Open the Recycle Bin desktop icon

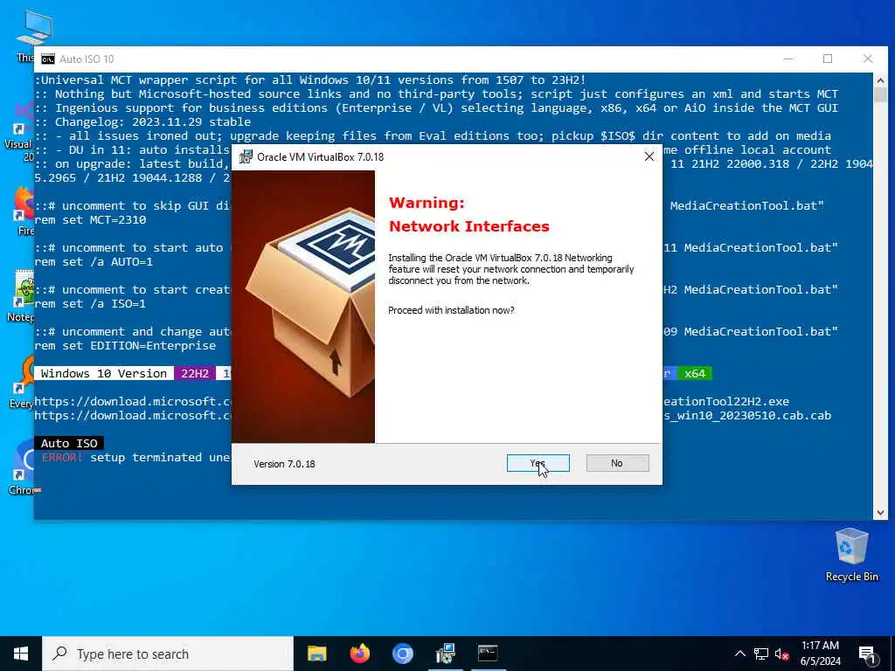point(851,555)
